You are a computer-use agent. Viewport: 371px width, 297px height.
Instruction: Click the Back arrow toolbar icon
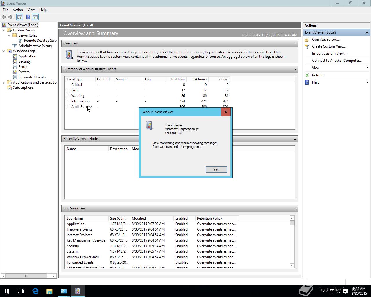coord(4,17)
